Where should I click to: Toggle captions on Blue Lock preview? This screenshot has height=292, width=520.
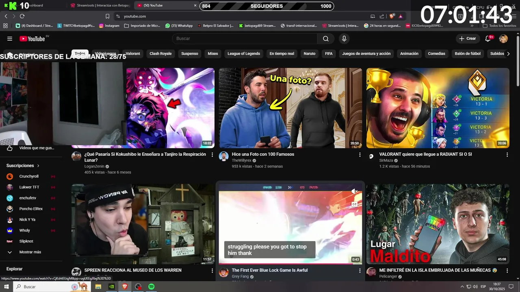click(354, 204)
